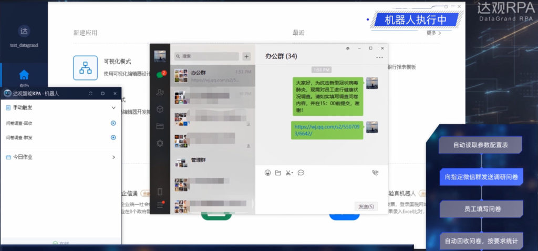Click the send file folder icon in chat toolbar
Viewport: 538px width, 251px height.
[x=278, y=173]
